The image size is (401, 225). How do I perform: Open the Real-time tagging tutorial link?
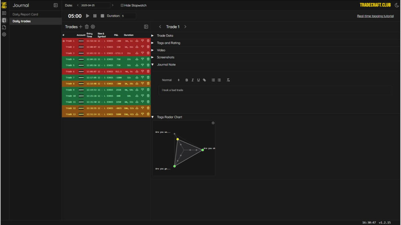(x=375, y=16)
